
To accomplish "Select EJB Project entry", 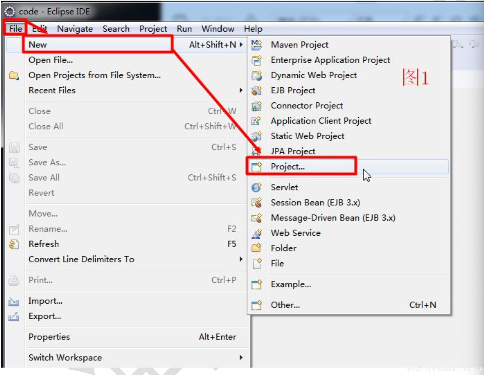I will point(349,90).
